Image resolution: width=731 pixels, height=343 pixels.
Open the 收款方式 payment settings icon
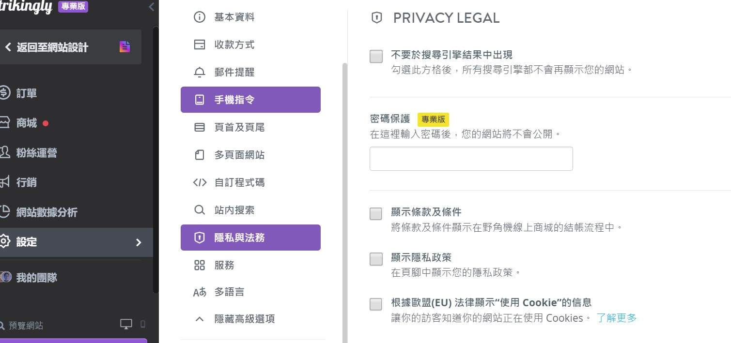[x=199, y=44]
